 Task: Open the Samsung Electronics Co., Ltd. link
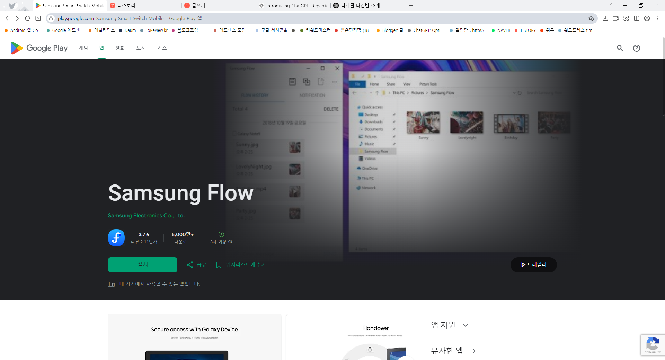[146, 215]
